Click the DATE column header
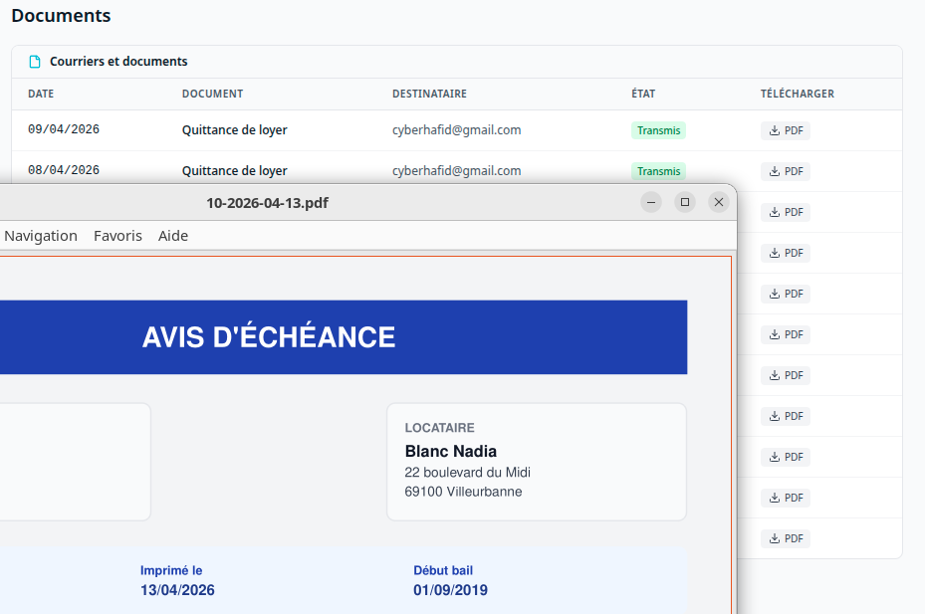Viewport: 925px width, 614px height. point(41,94)
